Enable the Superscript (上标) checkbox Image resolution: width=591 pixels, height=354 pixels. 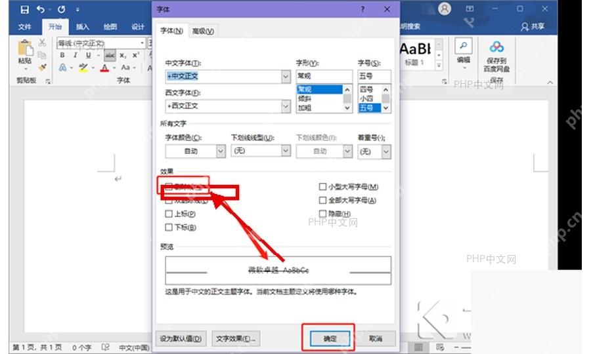(x=169, y=214)
